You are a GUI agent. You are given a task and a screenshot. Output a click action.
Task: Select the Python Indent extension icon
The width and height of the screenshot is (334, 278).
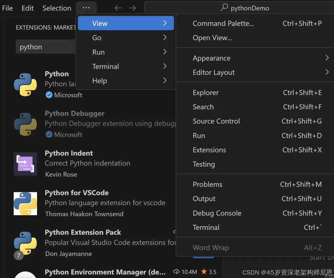(x=25, y=164)
